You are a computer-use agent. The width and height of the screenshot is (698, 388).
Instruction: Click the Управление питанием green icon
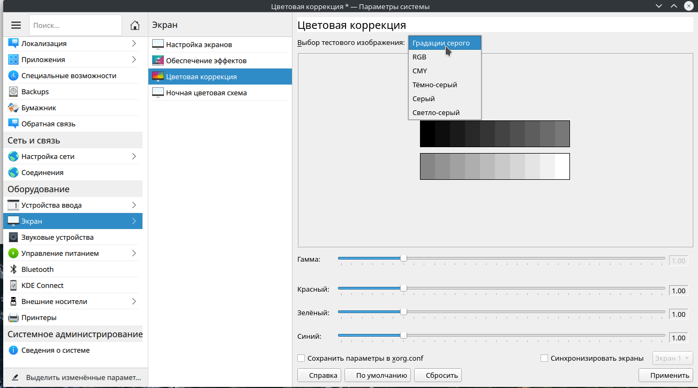pos(13,253)
